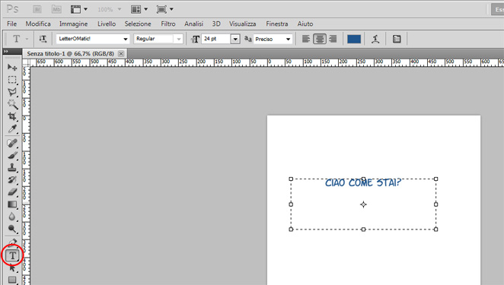The width and height of the screenshot is (504, 285).
Task: Pick the Eyedropper tool
Action: (x=12, y=128)
